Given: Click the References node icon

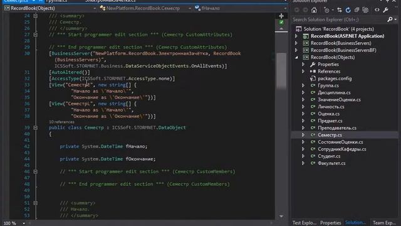Looking at the screenshot, I should (313, 72).
